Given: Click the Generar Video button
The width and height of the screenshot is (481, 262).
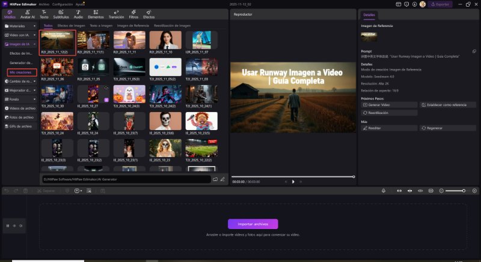Looking at the screenshot, I should point(388,104).
